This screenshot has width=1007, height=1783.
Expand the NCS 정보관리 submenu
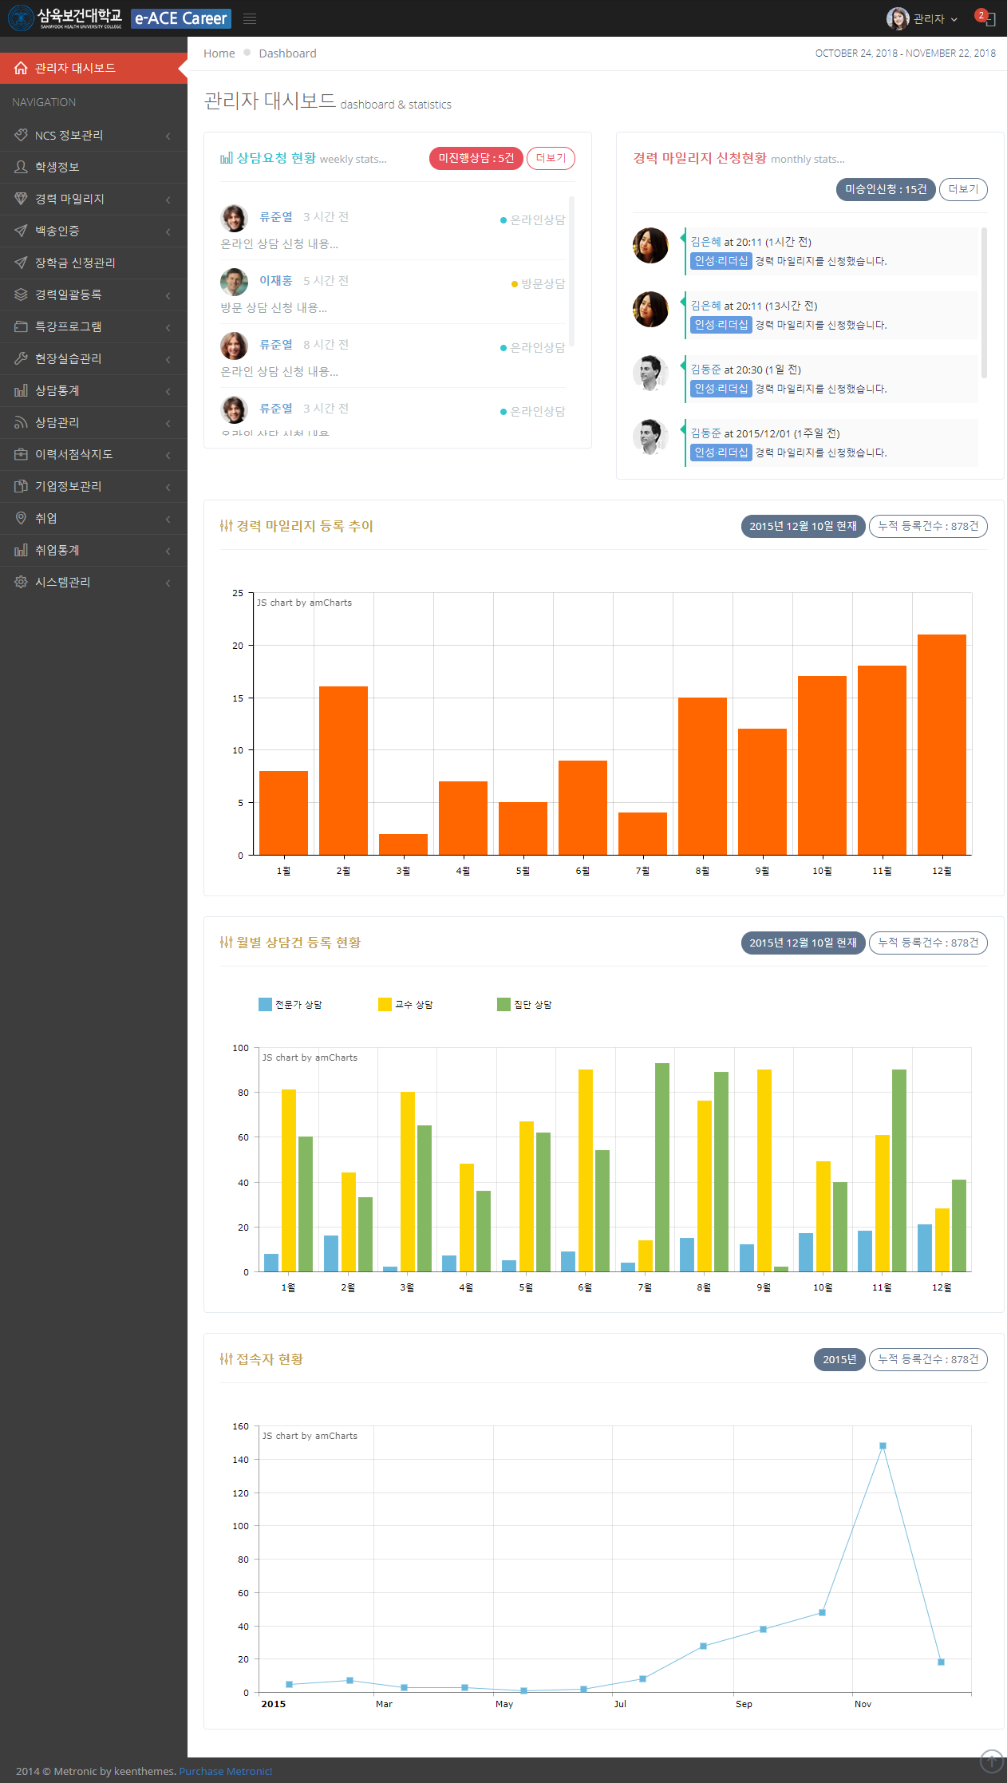tap(168, 136)
